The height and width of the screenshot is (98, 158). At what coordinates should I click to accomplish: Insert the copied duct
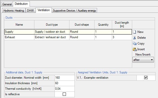141,49
